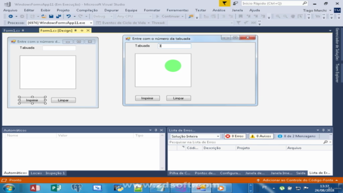Click the navigate backward arrow icon
This screenshot has width=343, height=193.
pos(11,17)
